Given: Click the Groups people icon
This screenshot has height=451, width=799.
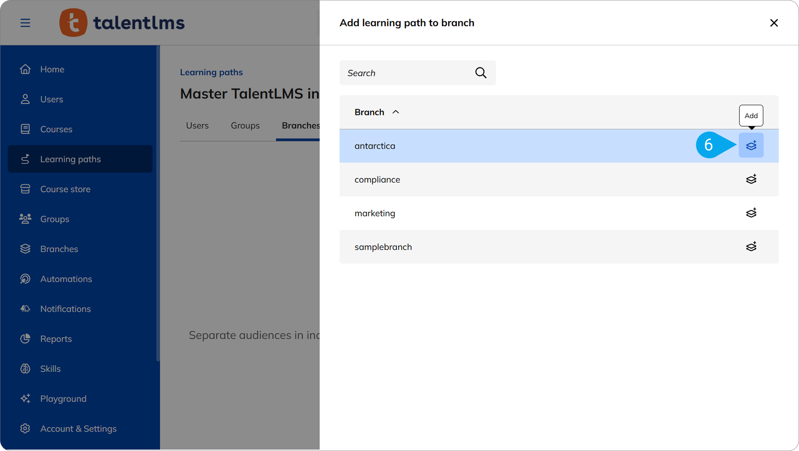Looking at the screenshot, I should click(25, 219).
